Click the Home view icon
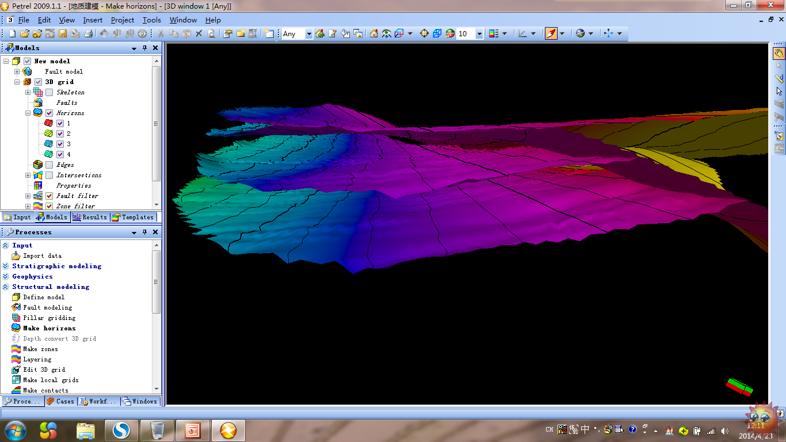 tap(374, 34)
